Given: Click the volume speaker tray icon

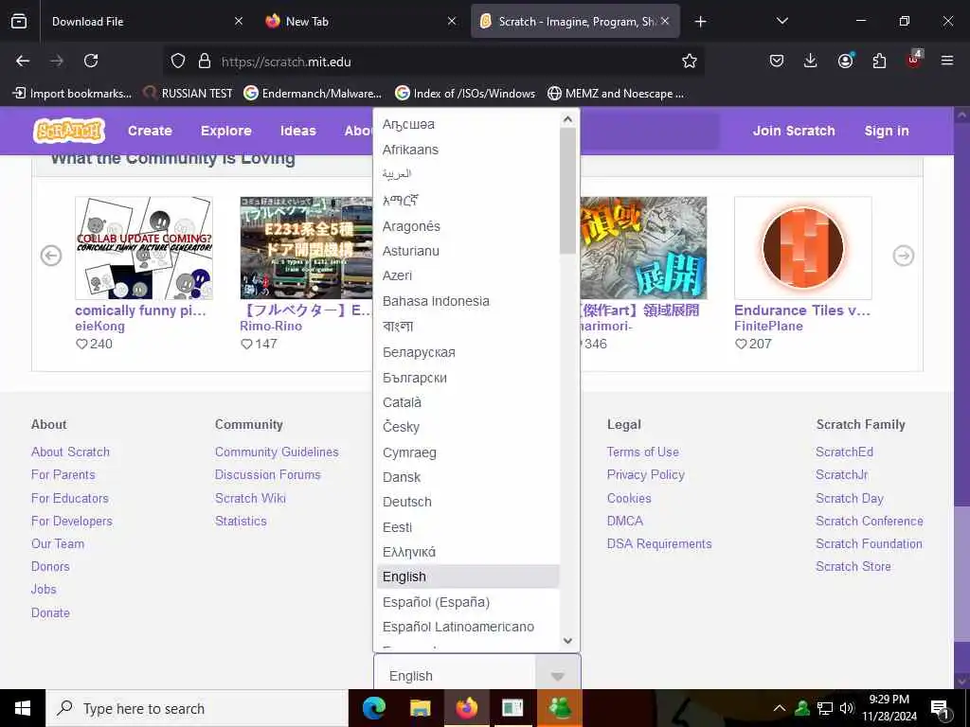Looking at the screenshot, I should [x=847, y=708].
